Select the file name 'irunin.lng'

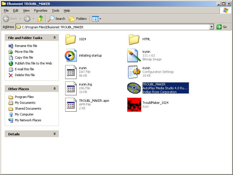click(85, 84)
